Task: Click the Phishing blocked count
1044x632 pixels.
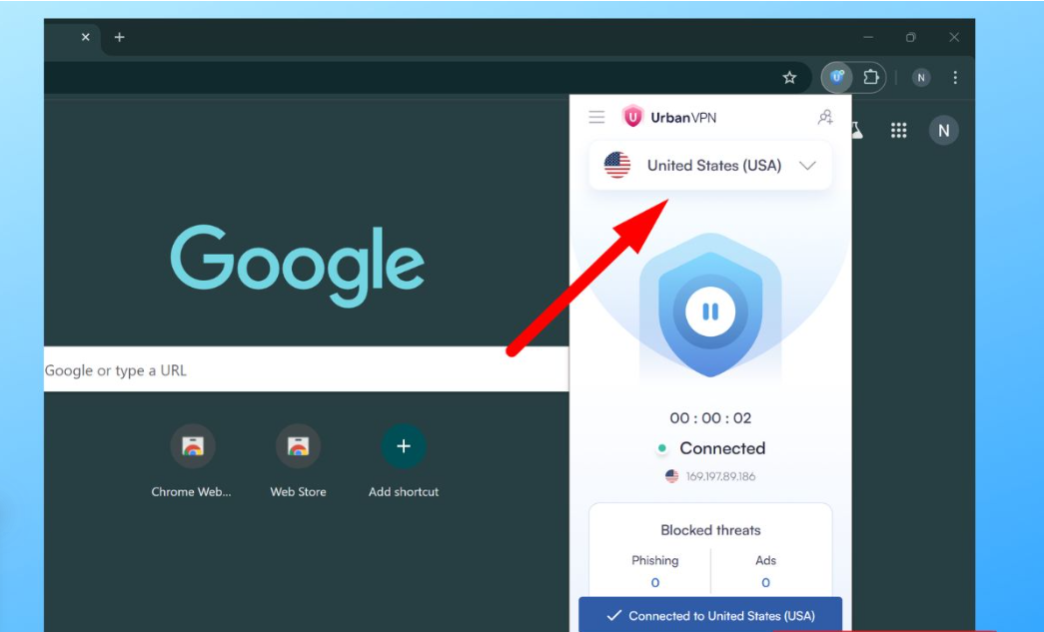Action: [x=655, y=583]
